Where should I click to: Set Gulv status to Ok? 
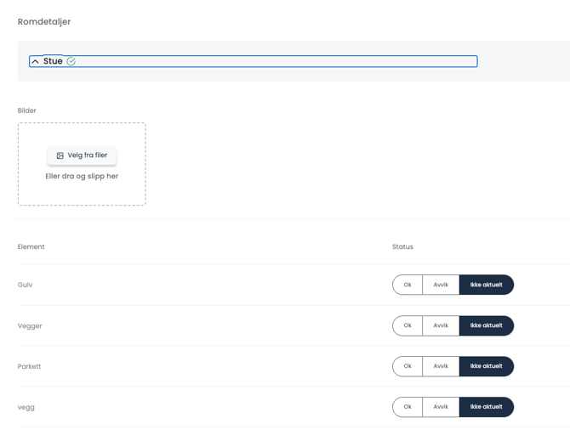(x=408, y=285)
